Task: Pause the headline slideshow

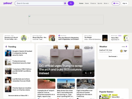Action: click(x=92, y=48)
